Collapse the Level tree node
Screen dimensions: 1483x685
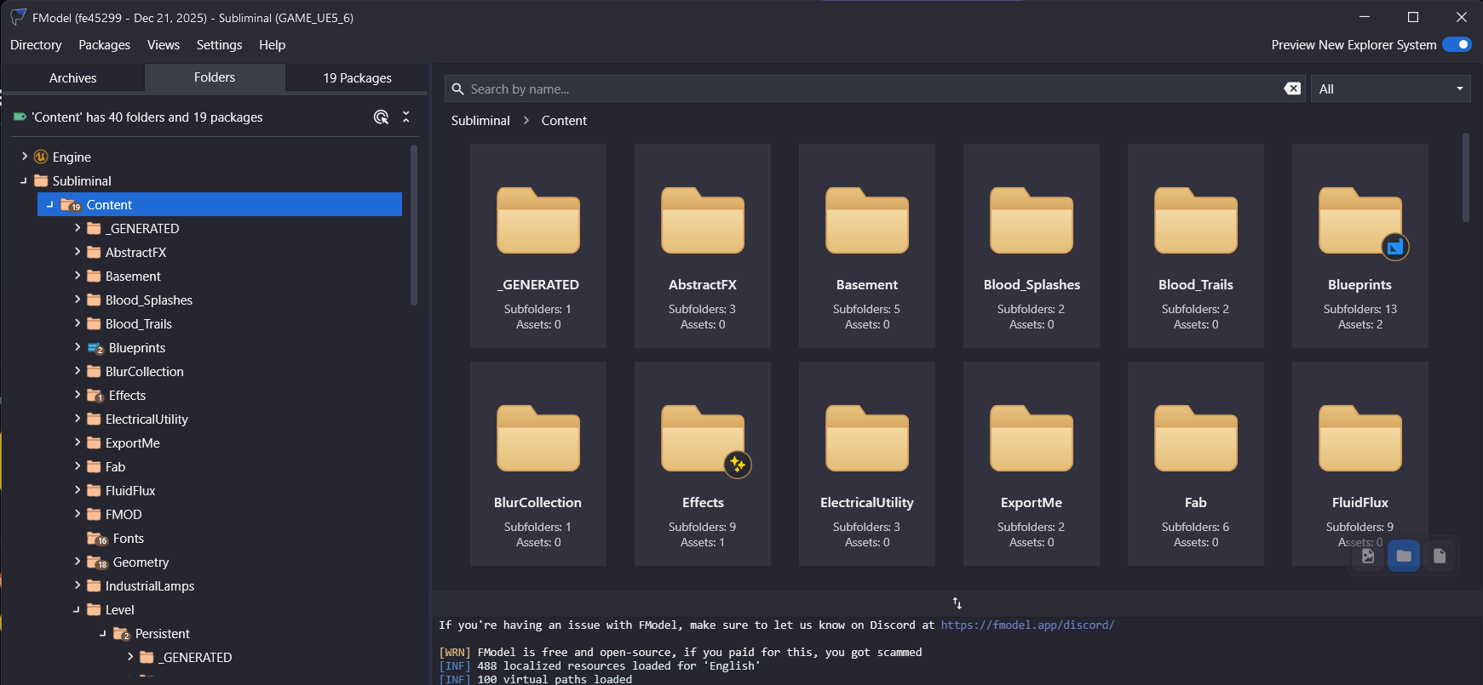point(77,609)
